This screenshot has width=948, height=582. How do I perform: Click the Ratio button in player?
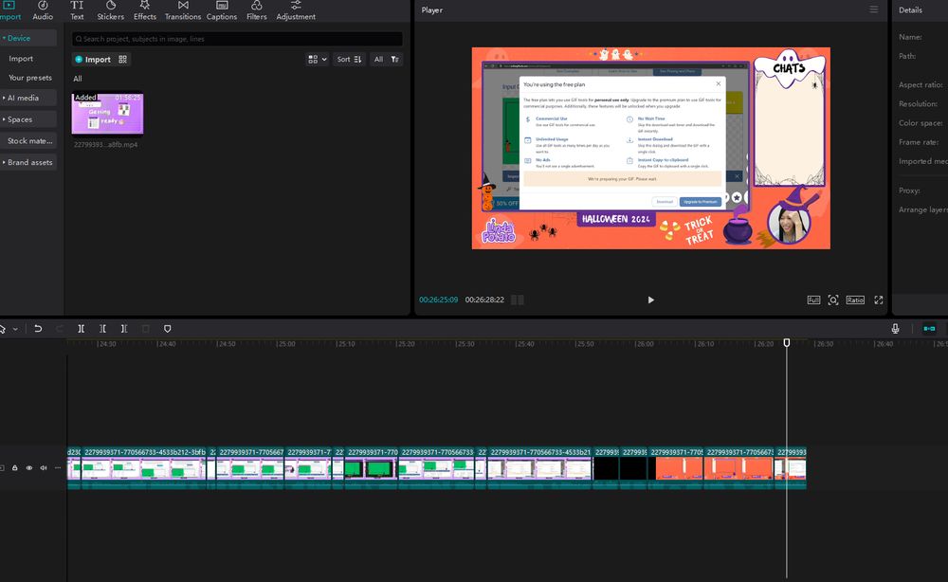(855, 300)
